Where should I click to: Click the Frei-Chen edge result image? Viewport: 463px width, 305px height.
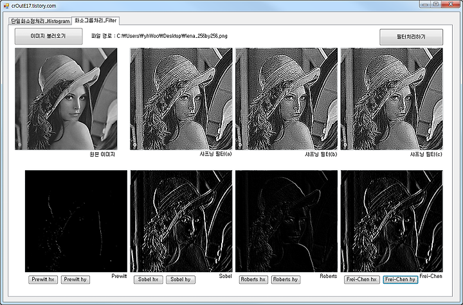tap(392, 221)
